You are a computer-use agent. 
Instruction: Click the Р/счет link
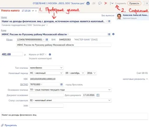(x=9, y=40)
